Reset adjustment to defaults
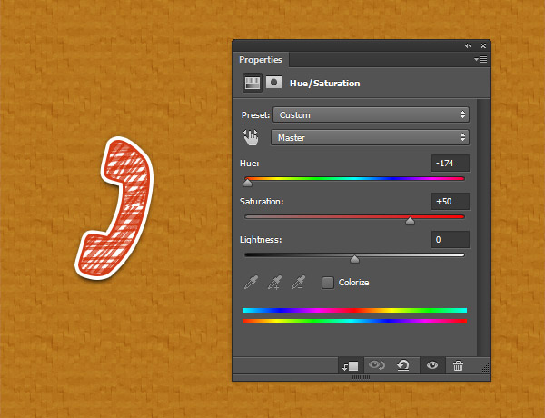 (403, 365)
